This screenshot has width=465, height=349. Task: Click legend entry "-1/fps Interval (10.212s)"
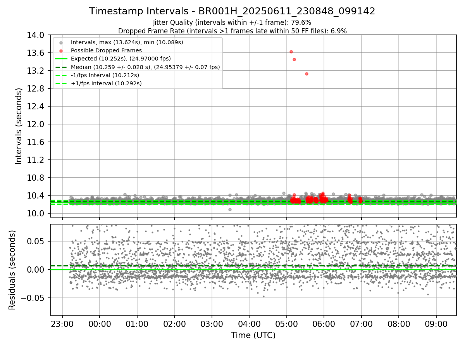(x=105, y=75)
